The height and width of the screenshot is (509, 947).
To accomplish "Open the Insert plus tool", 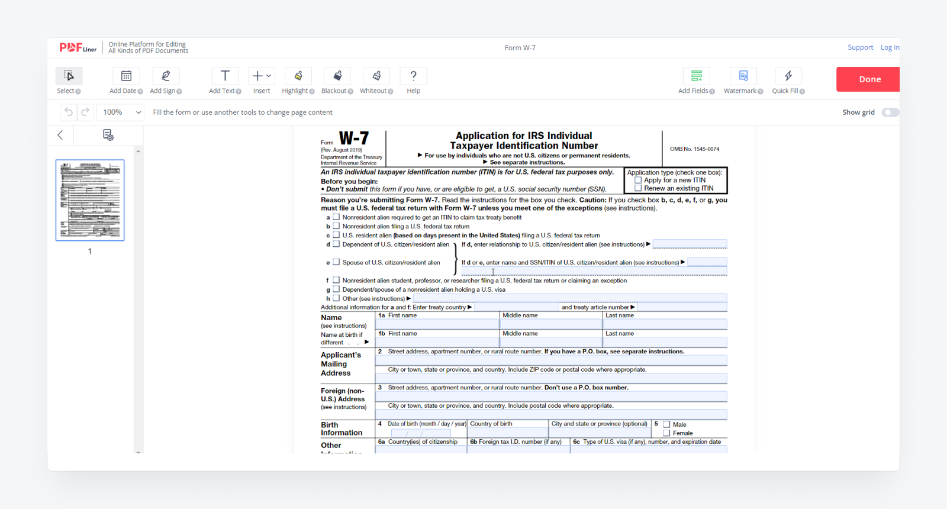I will click(x=261, y=76).
